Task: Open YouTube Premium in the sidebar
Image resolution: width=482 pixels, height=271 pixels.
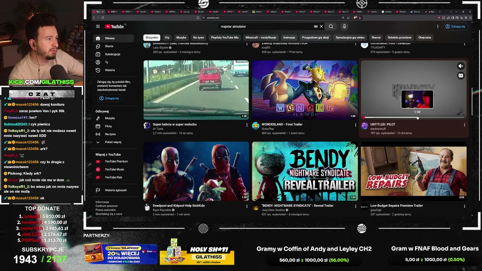Action: point(113,161)
